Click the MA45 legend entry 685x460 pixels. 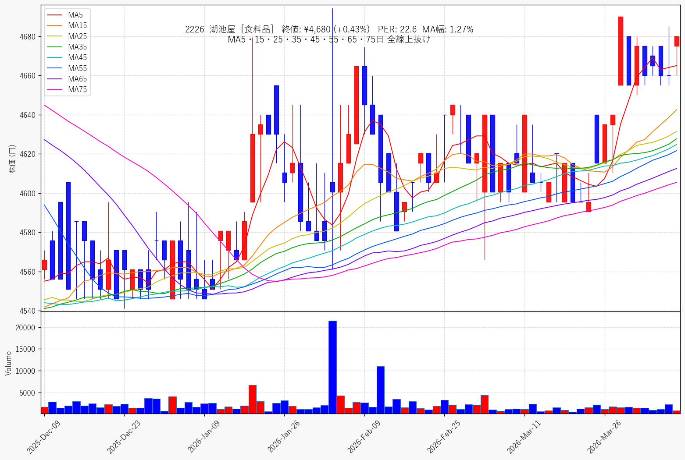(x=67, y=57)
